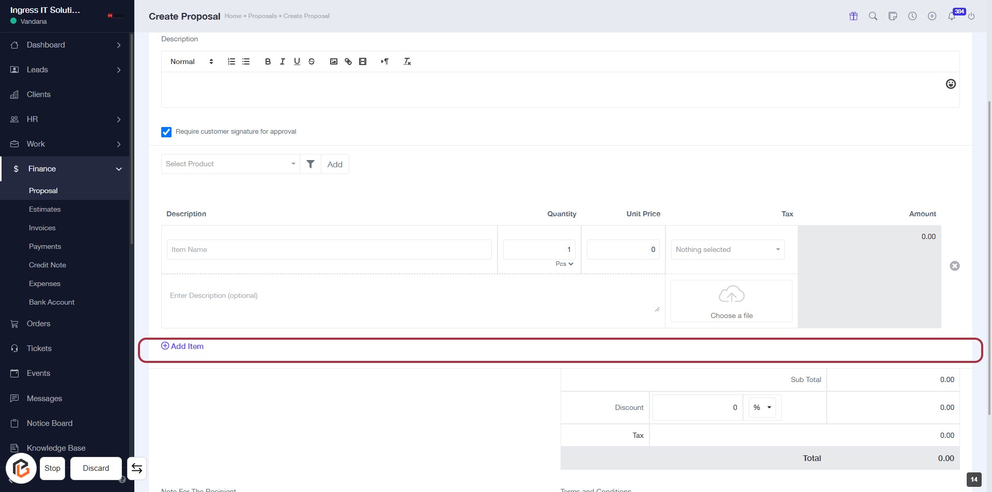Apply italic formatting in editor toolbar
992x492 pixels.
(x=282, y=61)
